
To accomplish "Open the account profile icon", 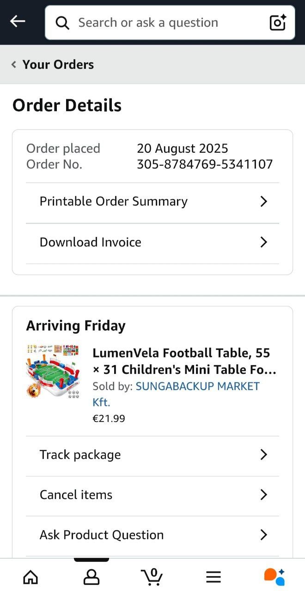I will coord(91,577).
